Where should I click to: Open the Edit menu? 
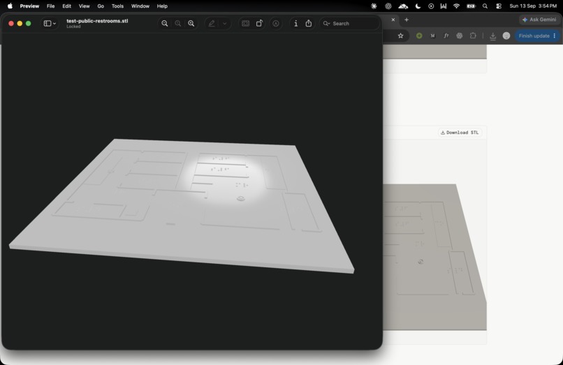coord(67,6)
